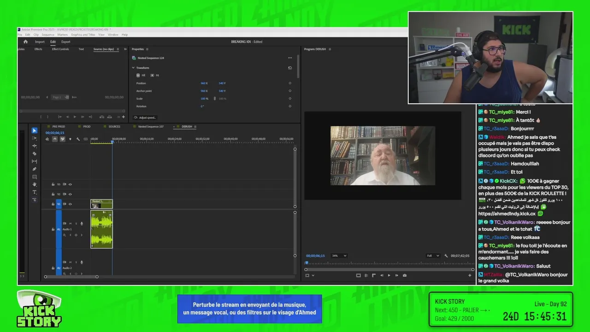Toggle Rotation keyframe diamond
Image resolution: width=590 pixels, height=332 pixels.
point(290,107)
